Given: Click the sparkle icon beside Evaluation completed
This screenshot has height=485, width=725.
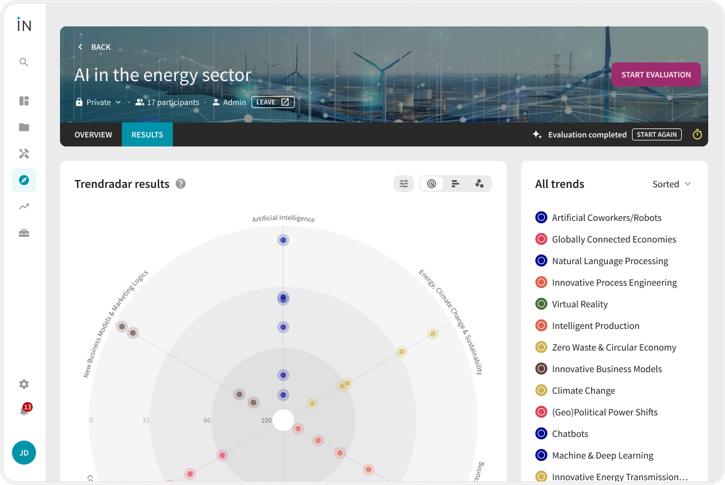Looking at the screenshot, I should pos(537,134).
